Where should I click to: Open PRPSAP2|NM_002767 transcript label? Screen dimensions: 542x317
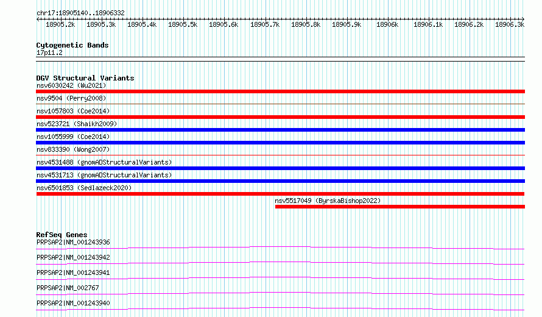(68, 288)
